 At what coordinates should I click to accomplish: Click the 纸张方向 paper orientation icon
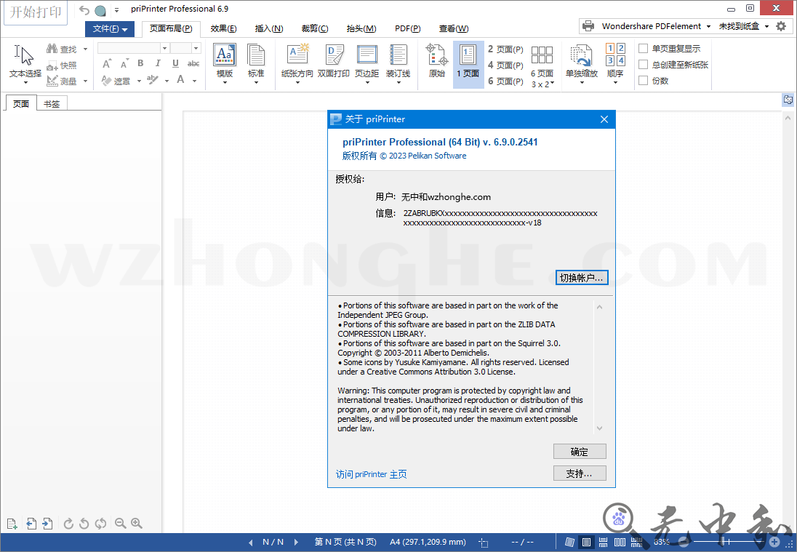point(297,61)
